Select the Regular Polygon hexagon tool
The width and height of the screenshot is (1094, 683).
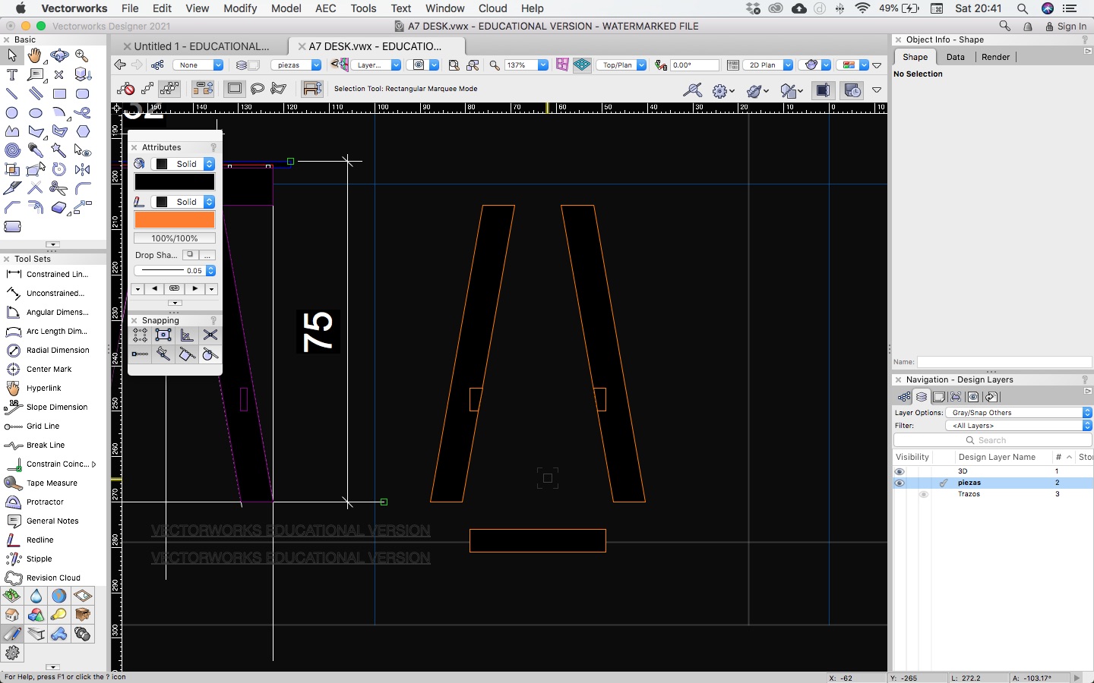tap(82, 131)
